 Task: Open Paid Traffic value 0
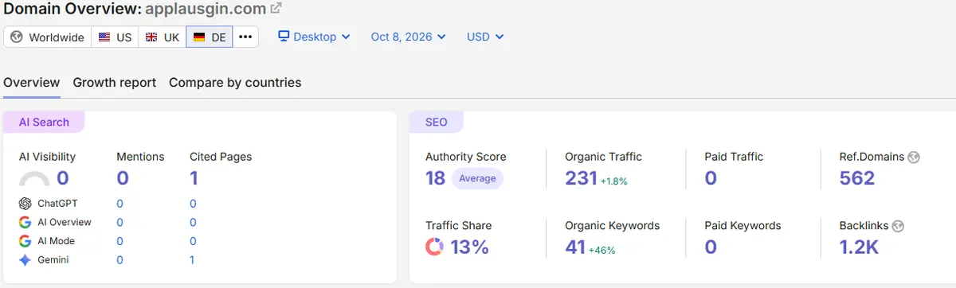pos(711,178)
